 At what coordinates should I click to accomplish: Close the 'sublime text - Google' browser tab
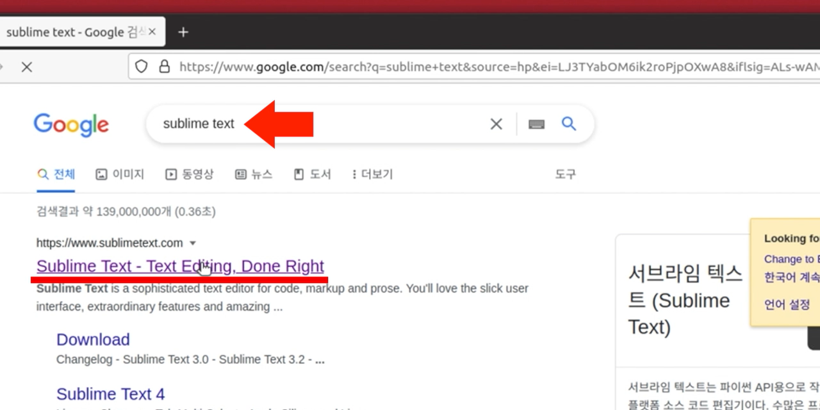click(x=152, y=32)
